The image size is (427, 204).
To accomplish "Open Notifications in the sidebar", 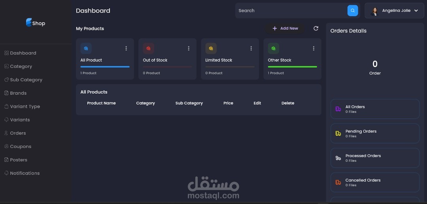I will pos(25,173).
